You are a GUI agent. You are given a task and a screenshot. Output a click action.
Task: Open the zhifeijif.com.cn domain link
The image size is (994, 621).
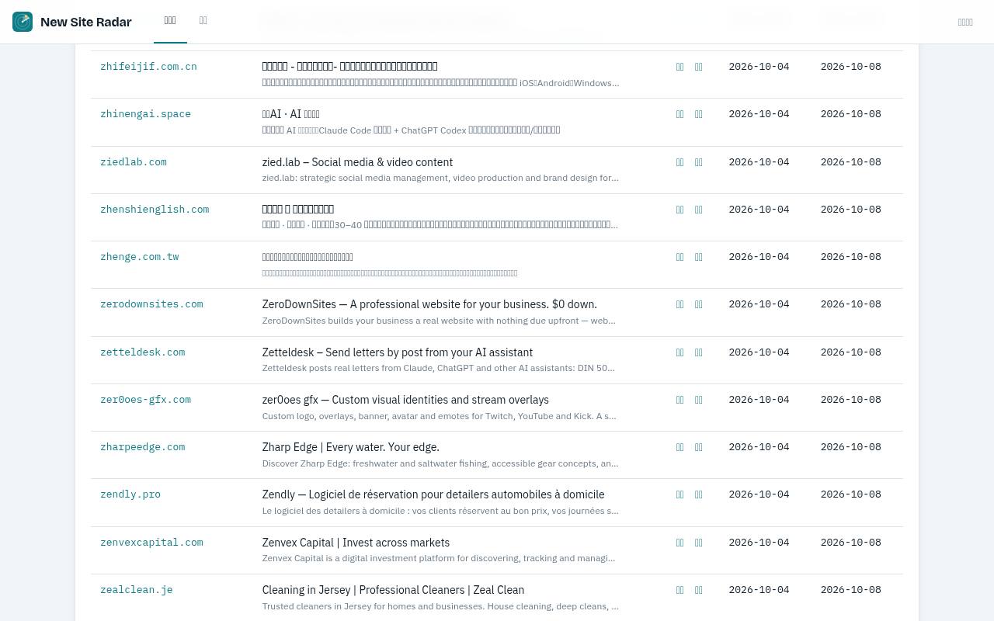click(x=148, y=67)
